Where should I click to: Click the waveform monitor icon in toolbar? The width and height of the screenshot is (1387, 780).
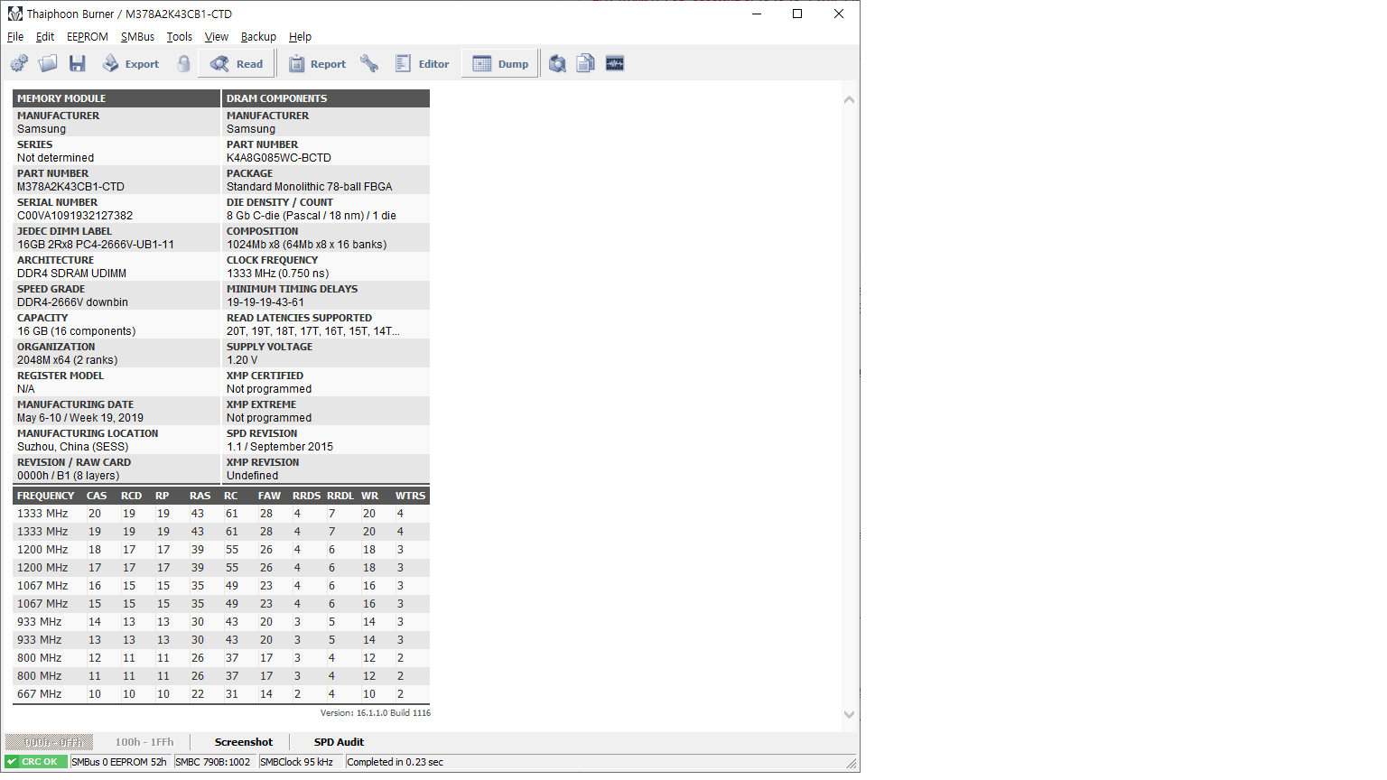point(615,63)
